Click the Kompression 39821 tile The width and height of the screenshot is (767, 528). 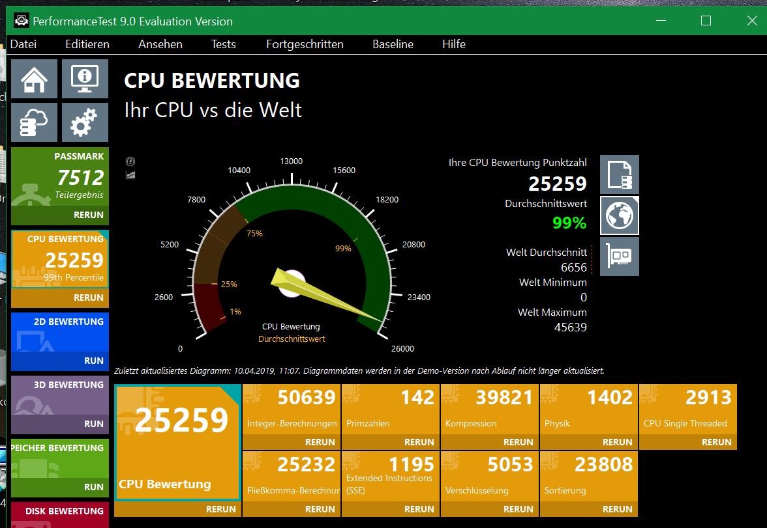[490, 410]
